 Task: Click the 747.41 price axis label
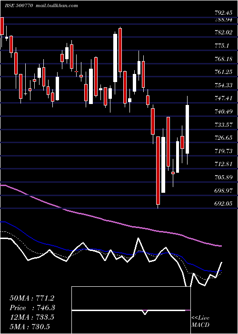coord(223,98)
